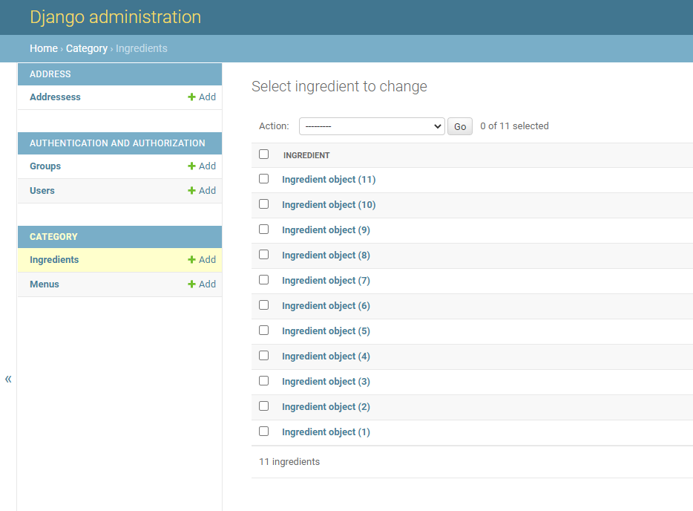Open Ingredient object (3)

click(x=326, y=381)
